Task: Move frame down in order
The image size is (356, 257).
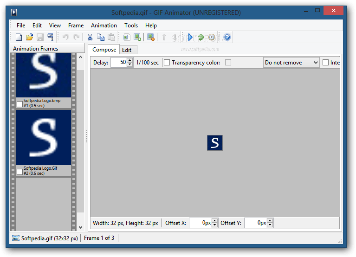Action: pos(175,37)
